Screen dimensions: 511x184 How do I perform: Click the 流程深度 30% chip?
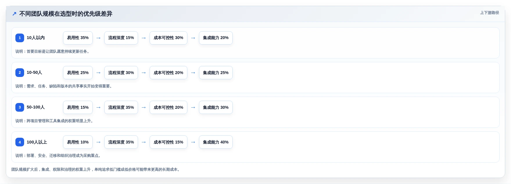tap(121, 73)
